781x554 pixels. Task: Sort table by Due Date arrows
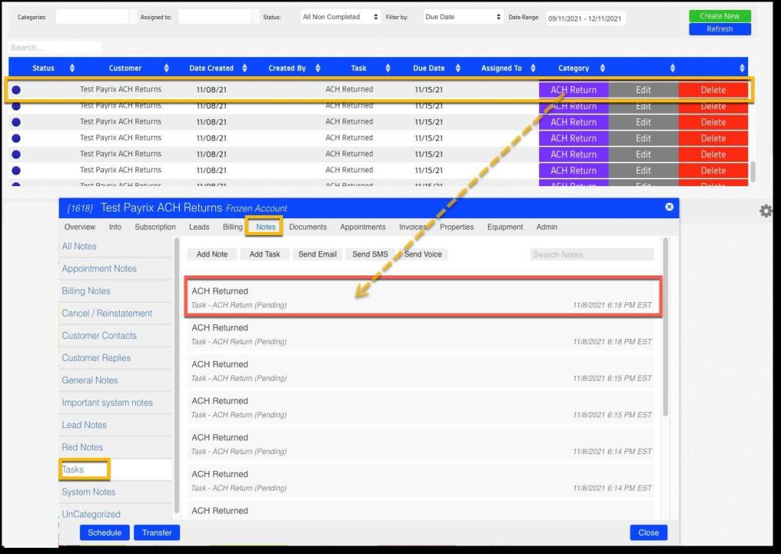(x=458, y=68)
